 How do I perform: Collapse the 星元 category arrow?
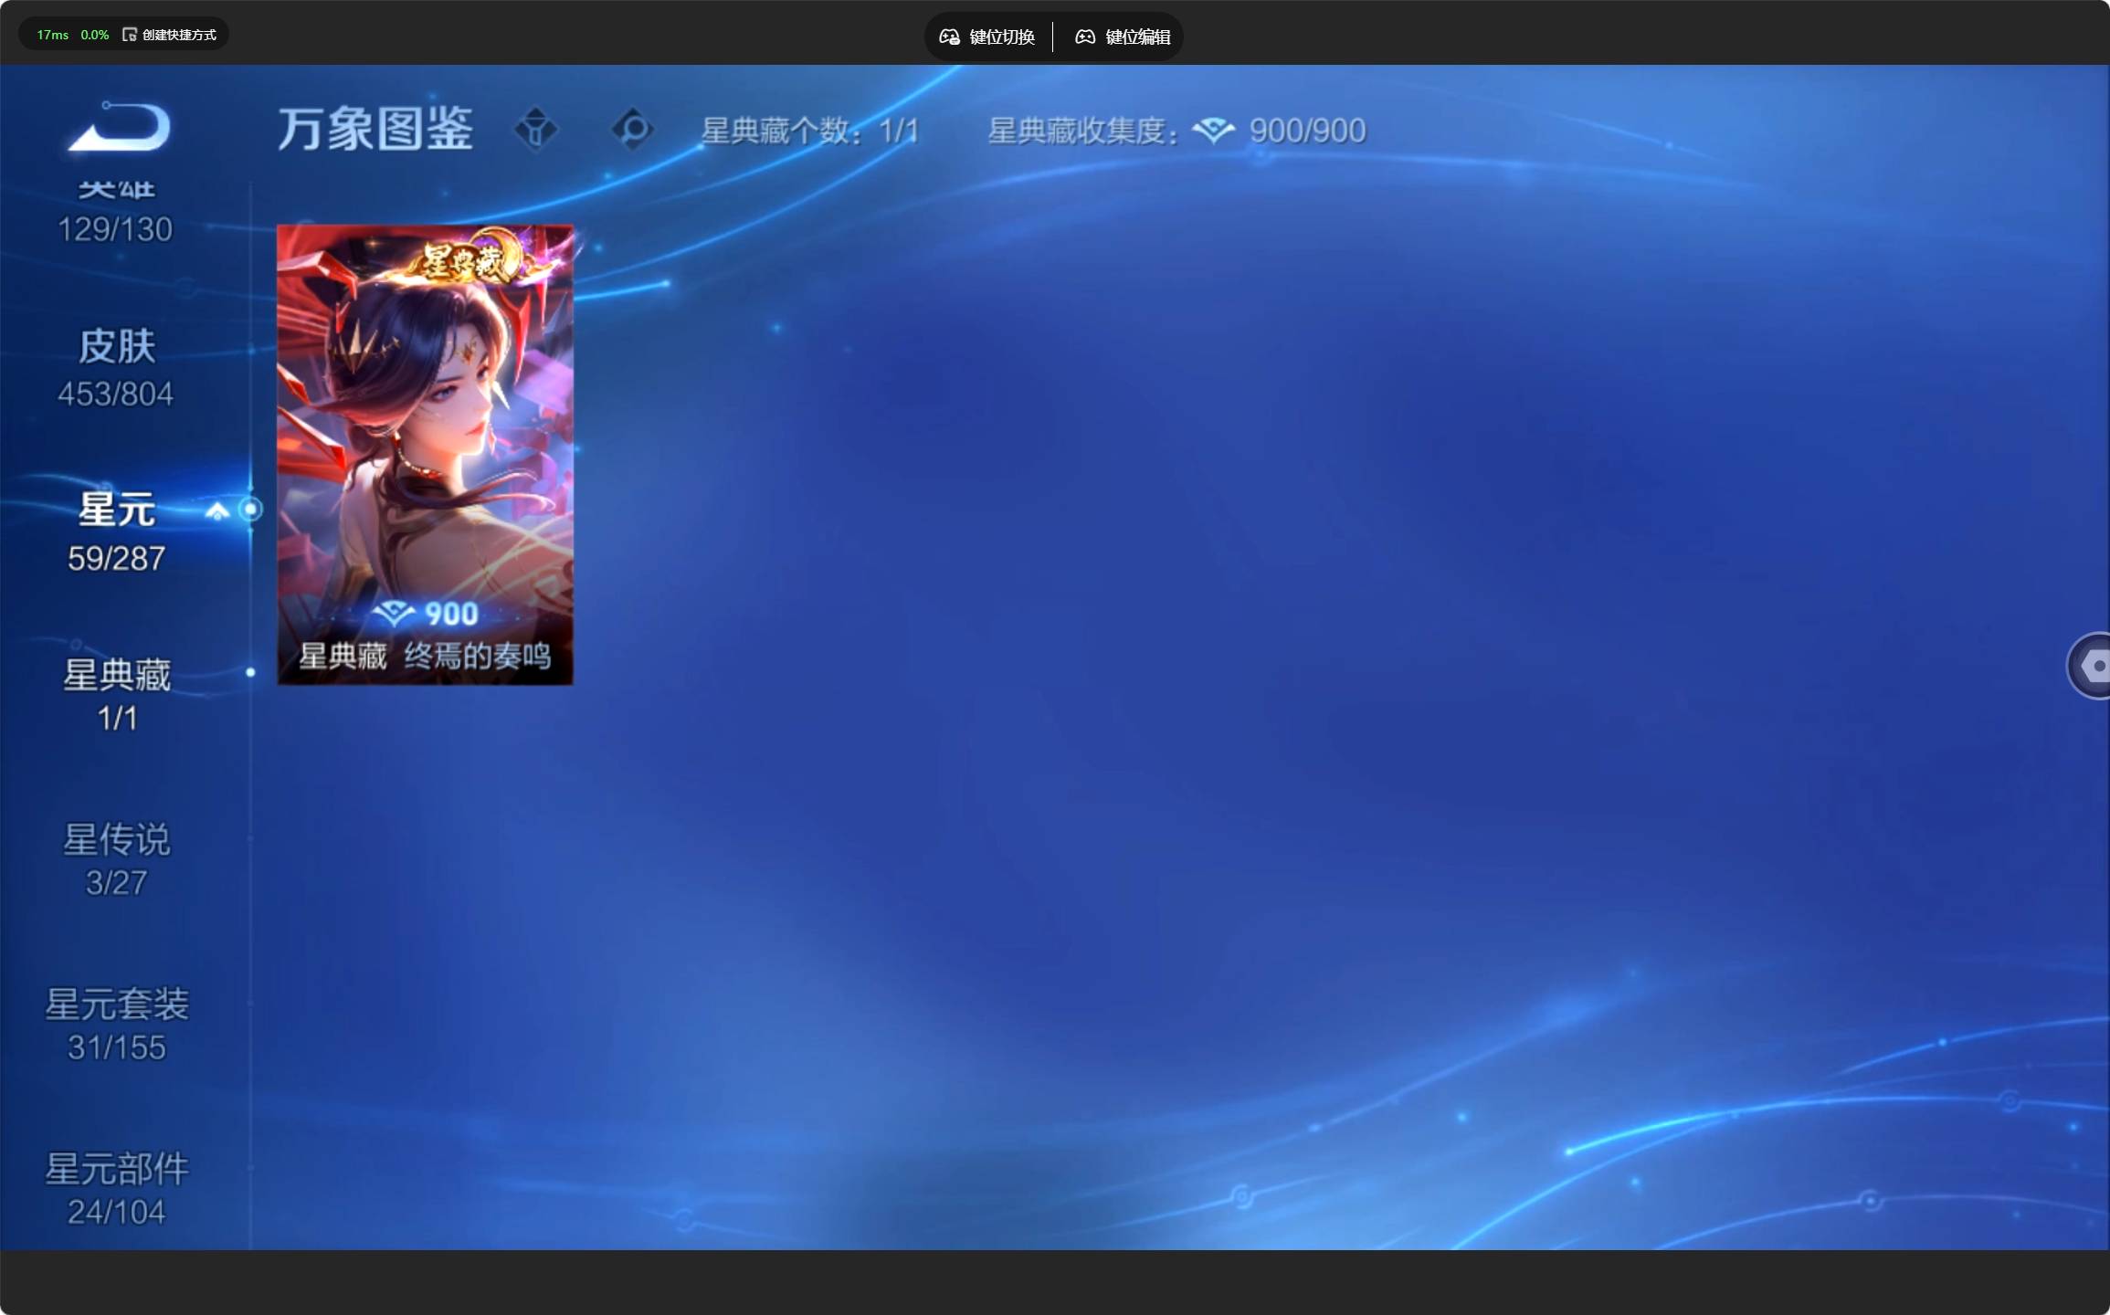[217, 510]
